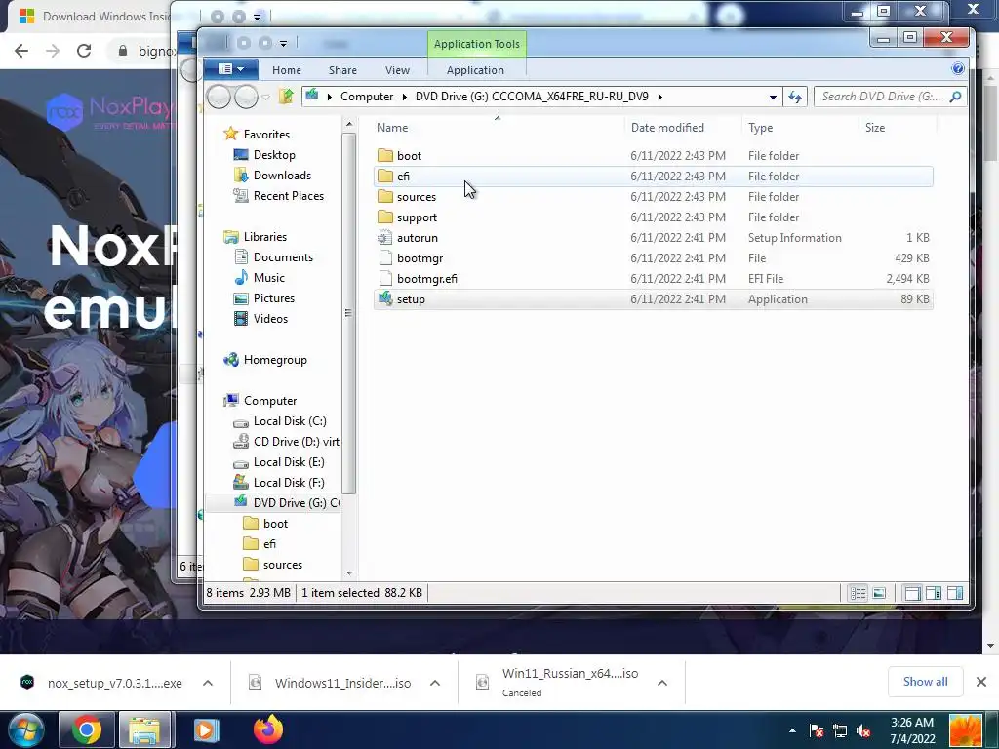Switch to the Share ribbon tab
Screen dimensions: 999x749
click(x=342, y=70)
